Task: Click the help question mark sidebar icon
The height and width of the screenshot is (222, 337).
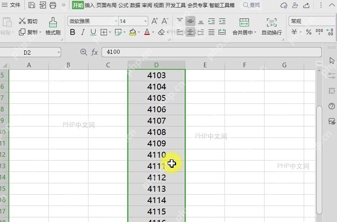Action: (x=332, y=106)
